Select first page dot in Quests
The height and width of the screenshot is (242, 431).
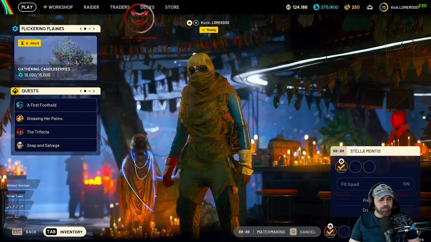click(x=85, y=91)
